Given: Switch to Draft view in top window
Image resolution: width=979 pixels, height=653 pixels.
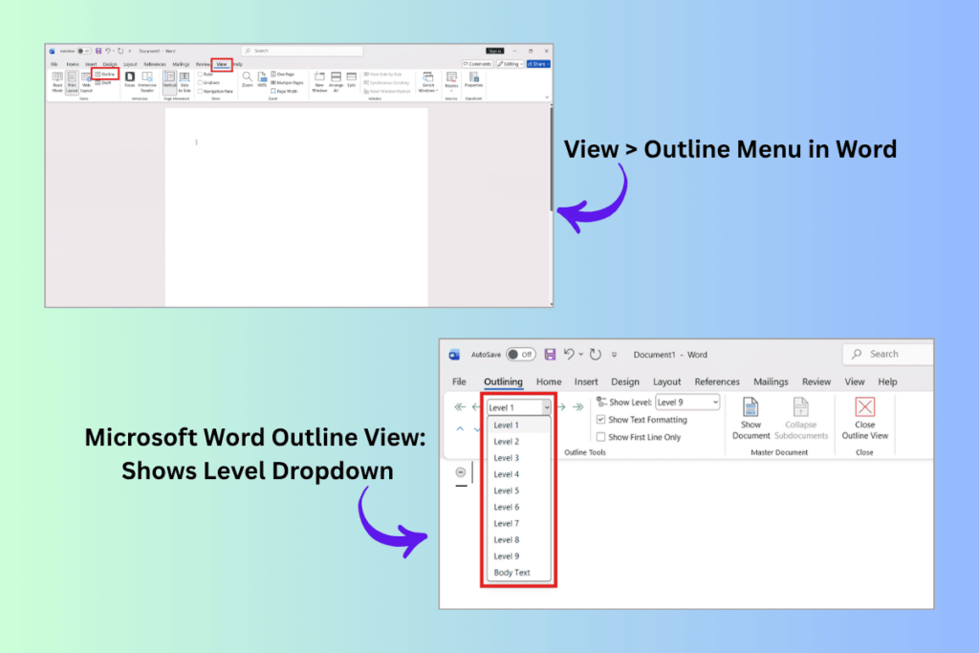Looking at the screenshot, I should point(103,82).
